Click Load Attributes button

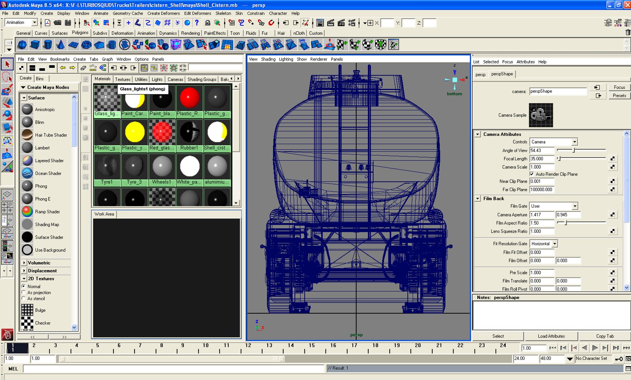point(551,336)
